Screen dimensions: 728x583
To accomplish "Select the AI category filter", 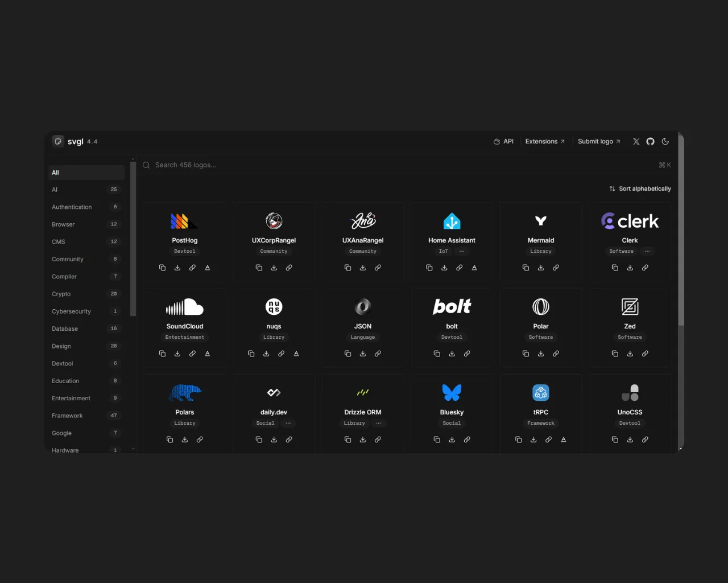I will tap(55, 189).
